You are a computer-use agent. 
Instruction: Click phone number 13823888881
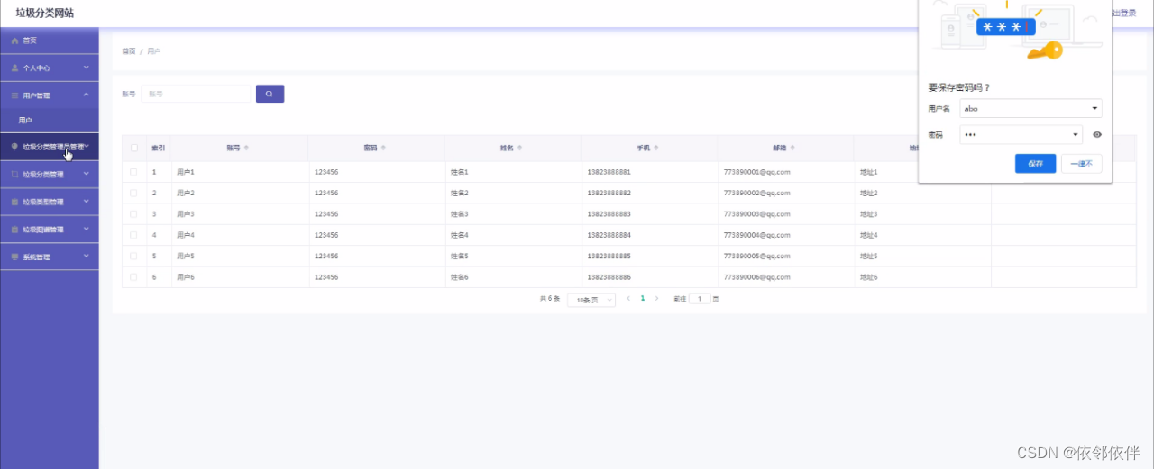pos(609,171)
